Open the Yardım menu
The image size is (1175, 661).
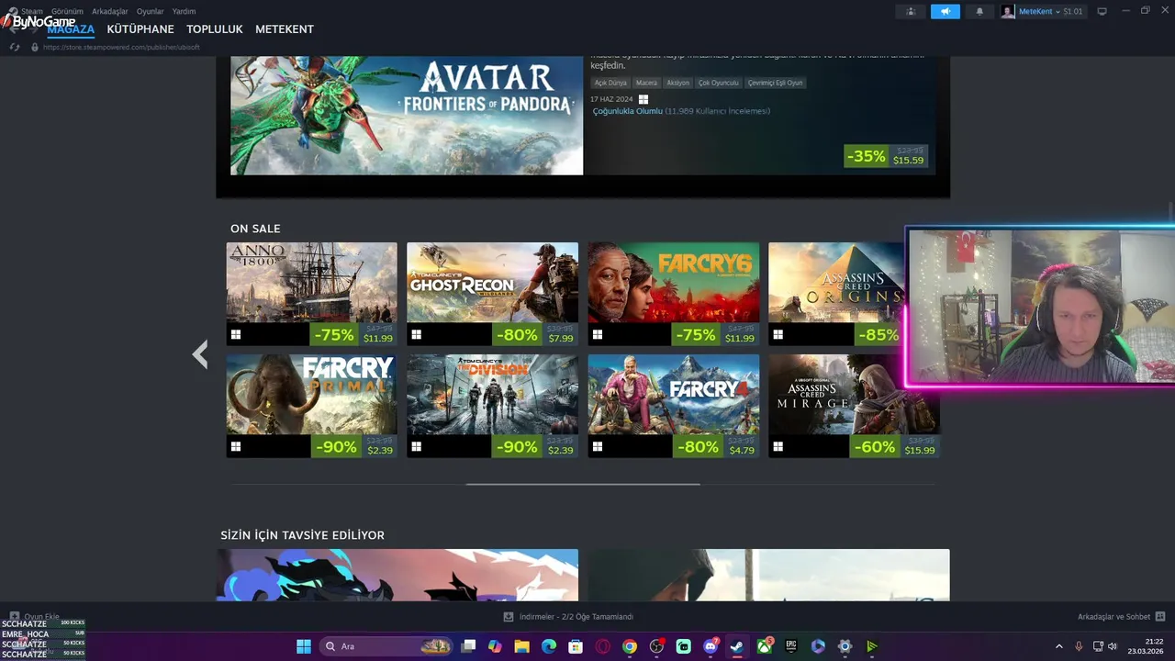(184, 11)
